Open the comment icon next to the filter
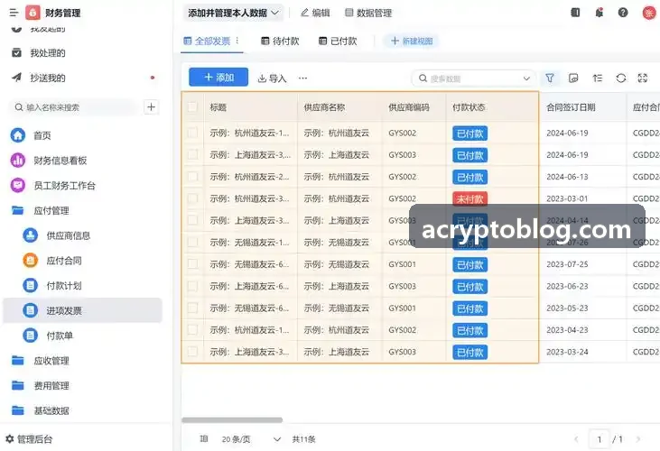The image size is (660, 451). click(573, 78)
